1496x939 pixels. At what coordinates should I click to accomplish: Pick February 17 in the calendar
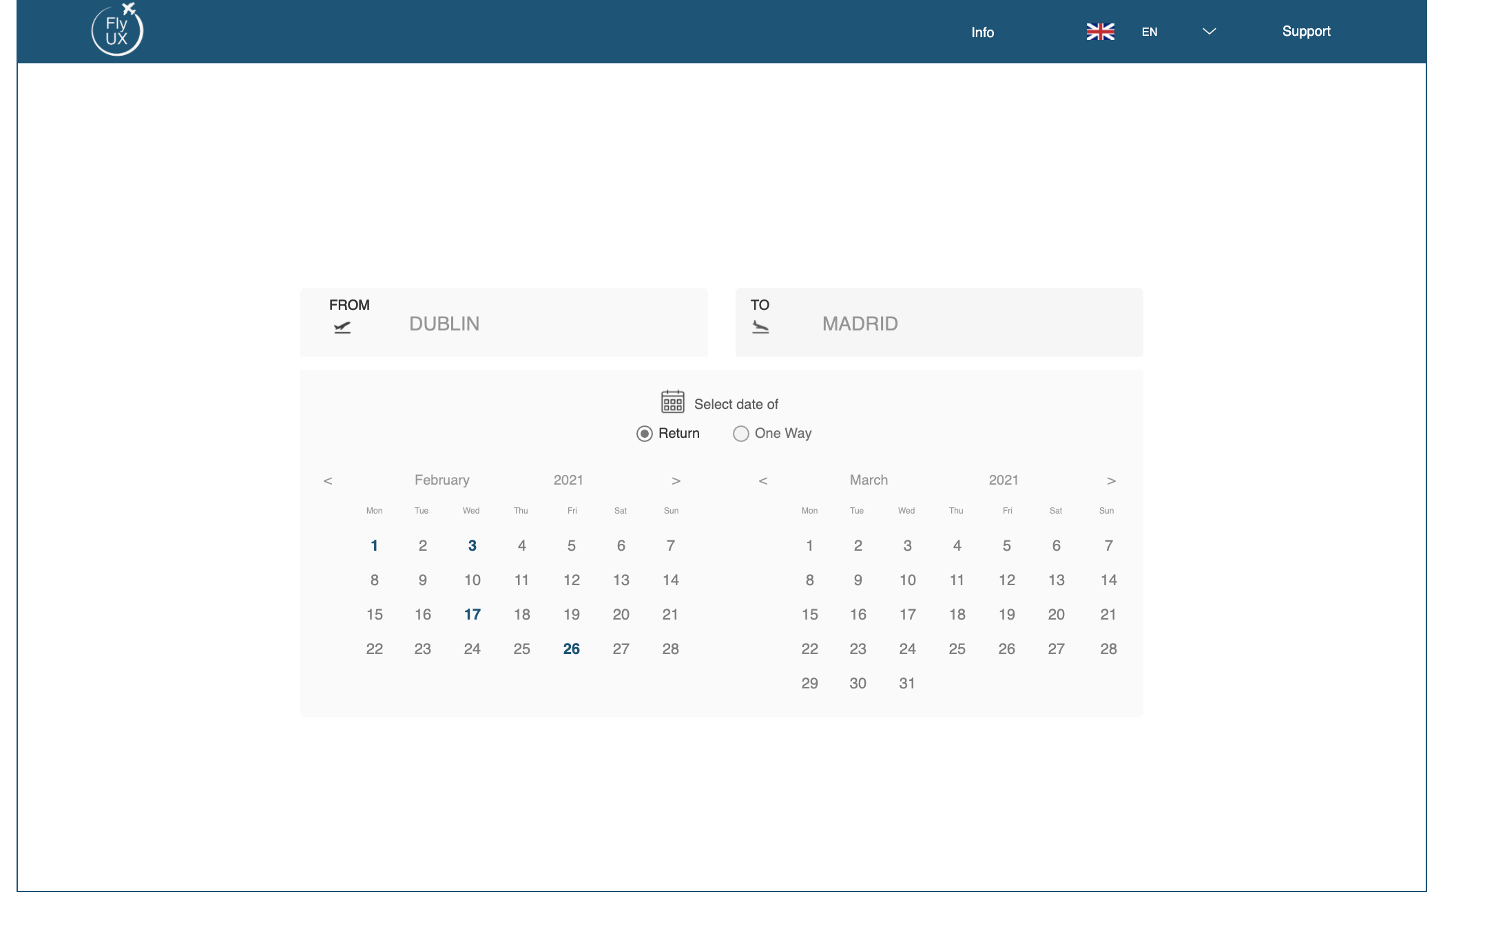coord(472,615)
